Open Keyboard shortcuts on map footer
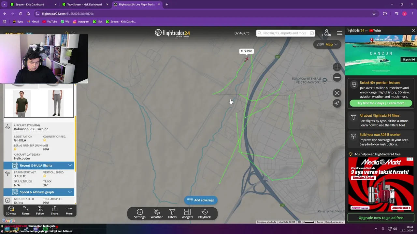The image size is (417, 234). (266, 222)
